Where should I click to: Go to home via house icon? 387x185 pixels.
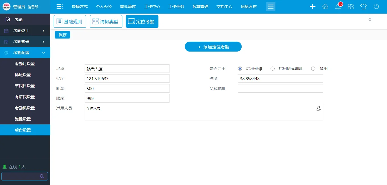[x=325, y=7]
